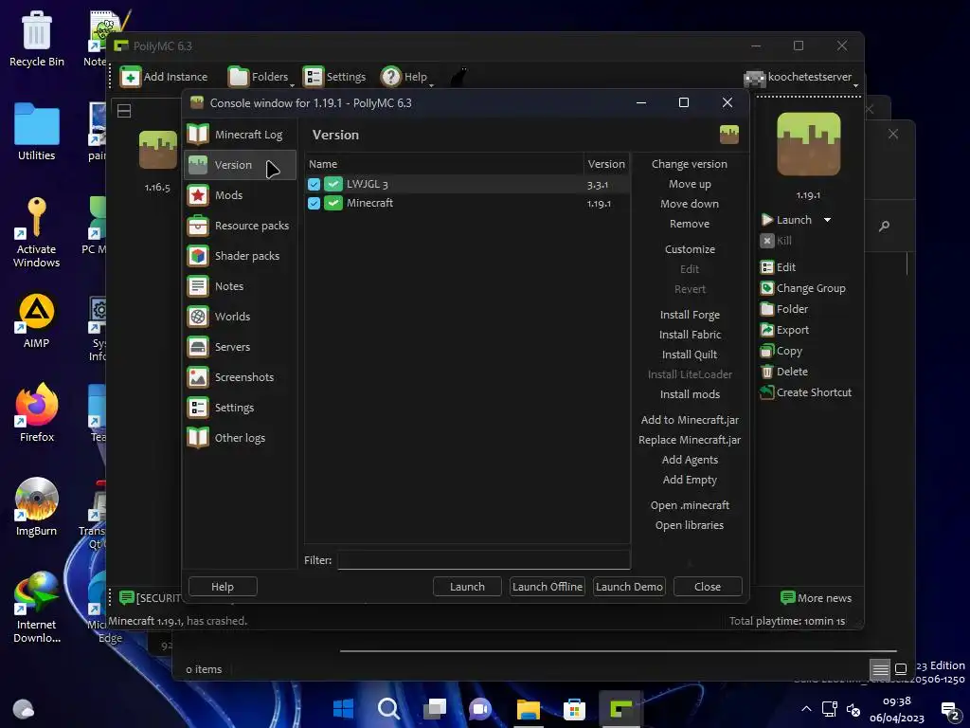Click Open .minecraft
Screen dimensions: 970x728
coord(690,505)
